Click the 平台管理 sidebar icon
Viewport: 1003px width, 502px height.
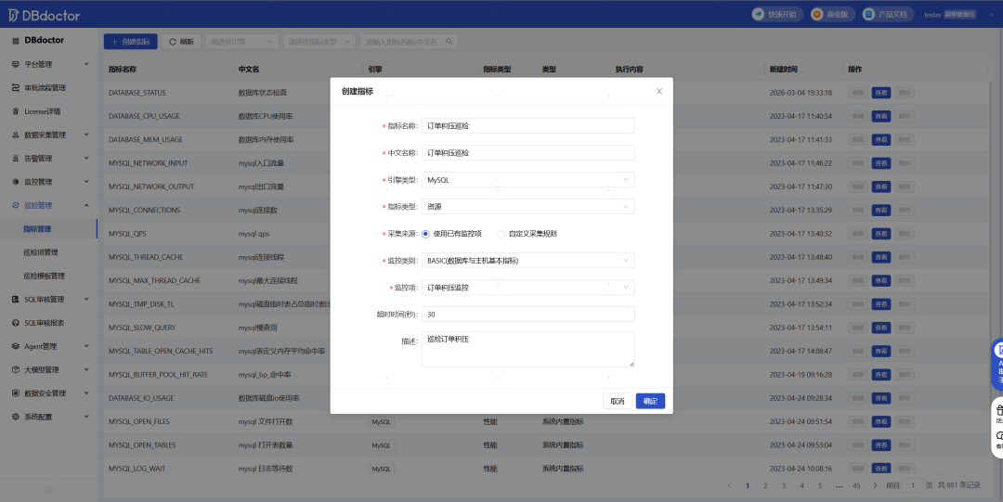coord(16,64)
